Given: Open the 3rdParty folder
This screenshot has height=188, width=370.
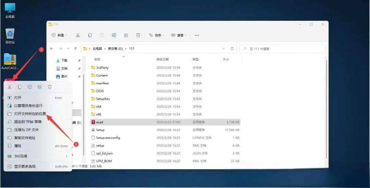Looking at the screenshot, I should (165, 67).
